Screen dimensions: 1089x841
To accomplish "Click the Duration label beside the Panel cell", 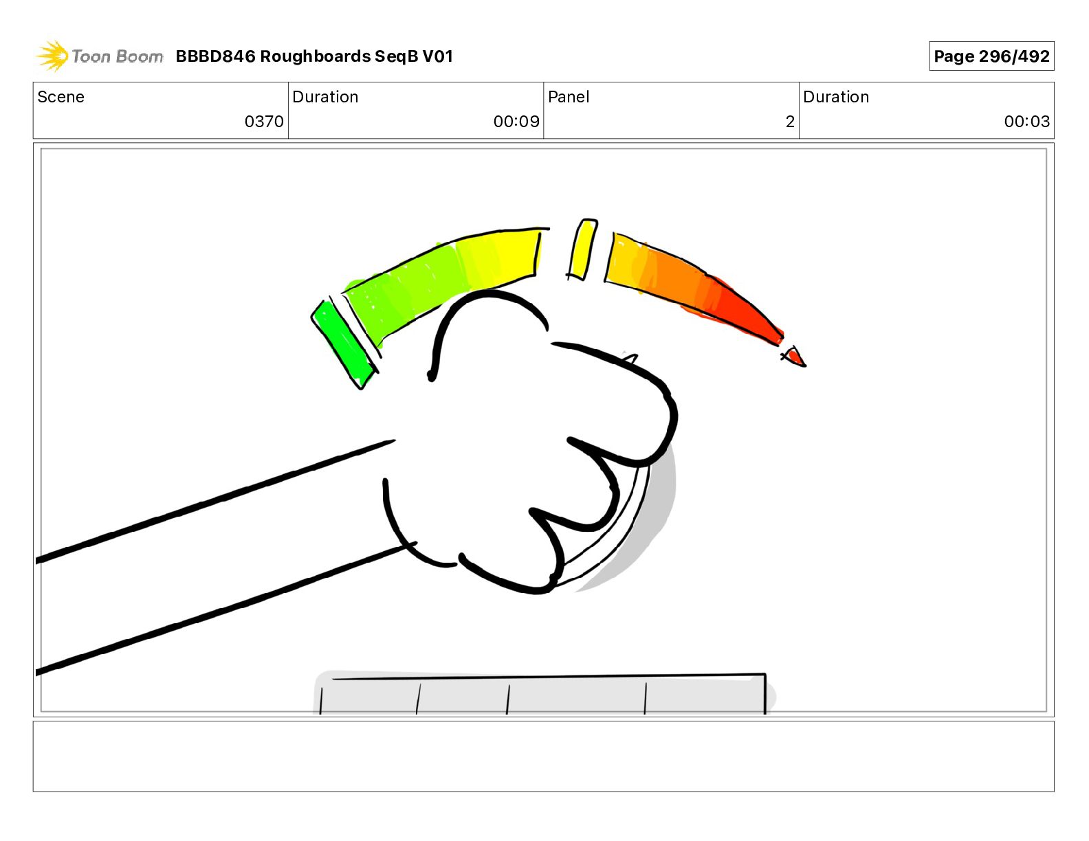I will pos(836,97).
